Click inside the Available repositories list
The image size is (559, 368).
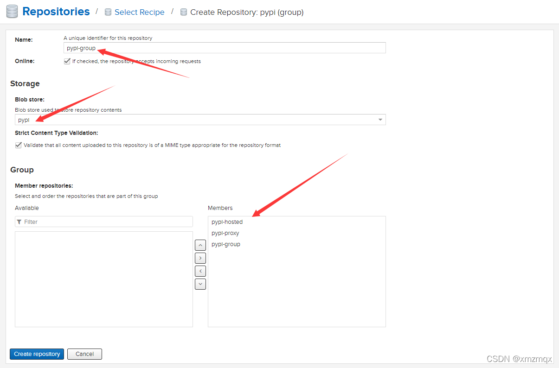104,279
